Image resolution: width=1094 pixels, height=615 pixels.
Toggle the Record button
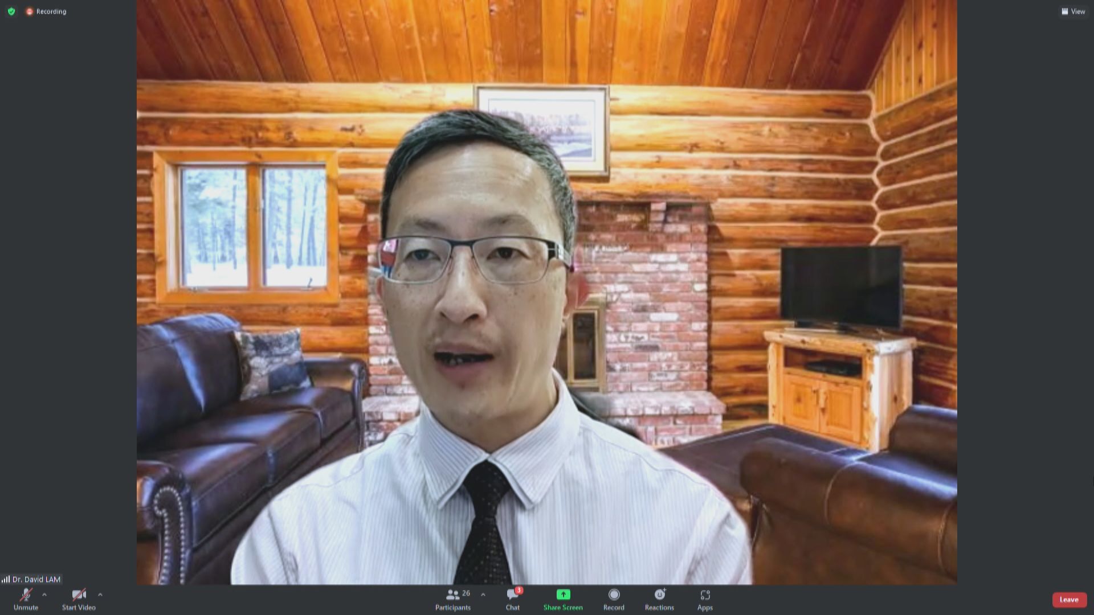tap(614, 598)
